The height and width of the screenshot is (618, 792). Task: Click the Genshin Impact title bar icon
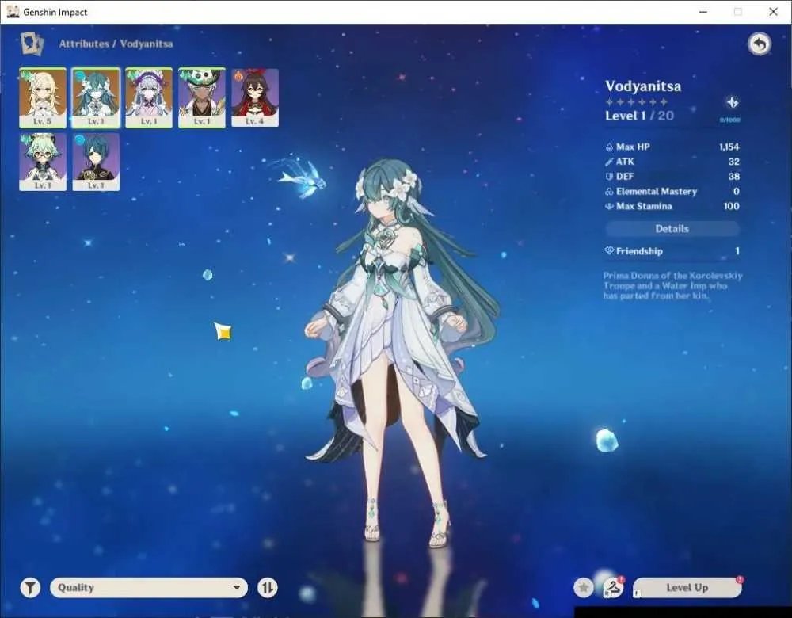coord(13,12)
